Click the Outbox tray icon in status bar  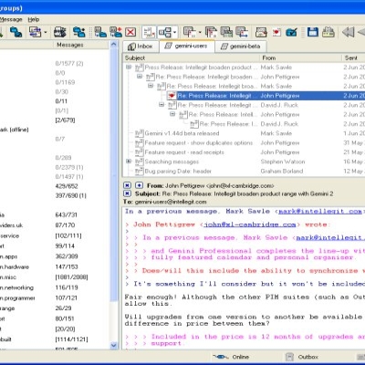290,357
